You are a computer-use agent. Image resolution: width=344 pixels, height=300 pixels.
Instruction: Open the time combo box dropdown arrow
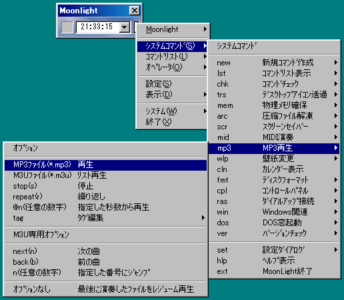pyautogui.click(x=124, y=27)
